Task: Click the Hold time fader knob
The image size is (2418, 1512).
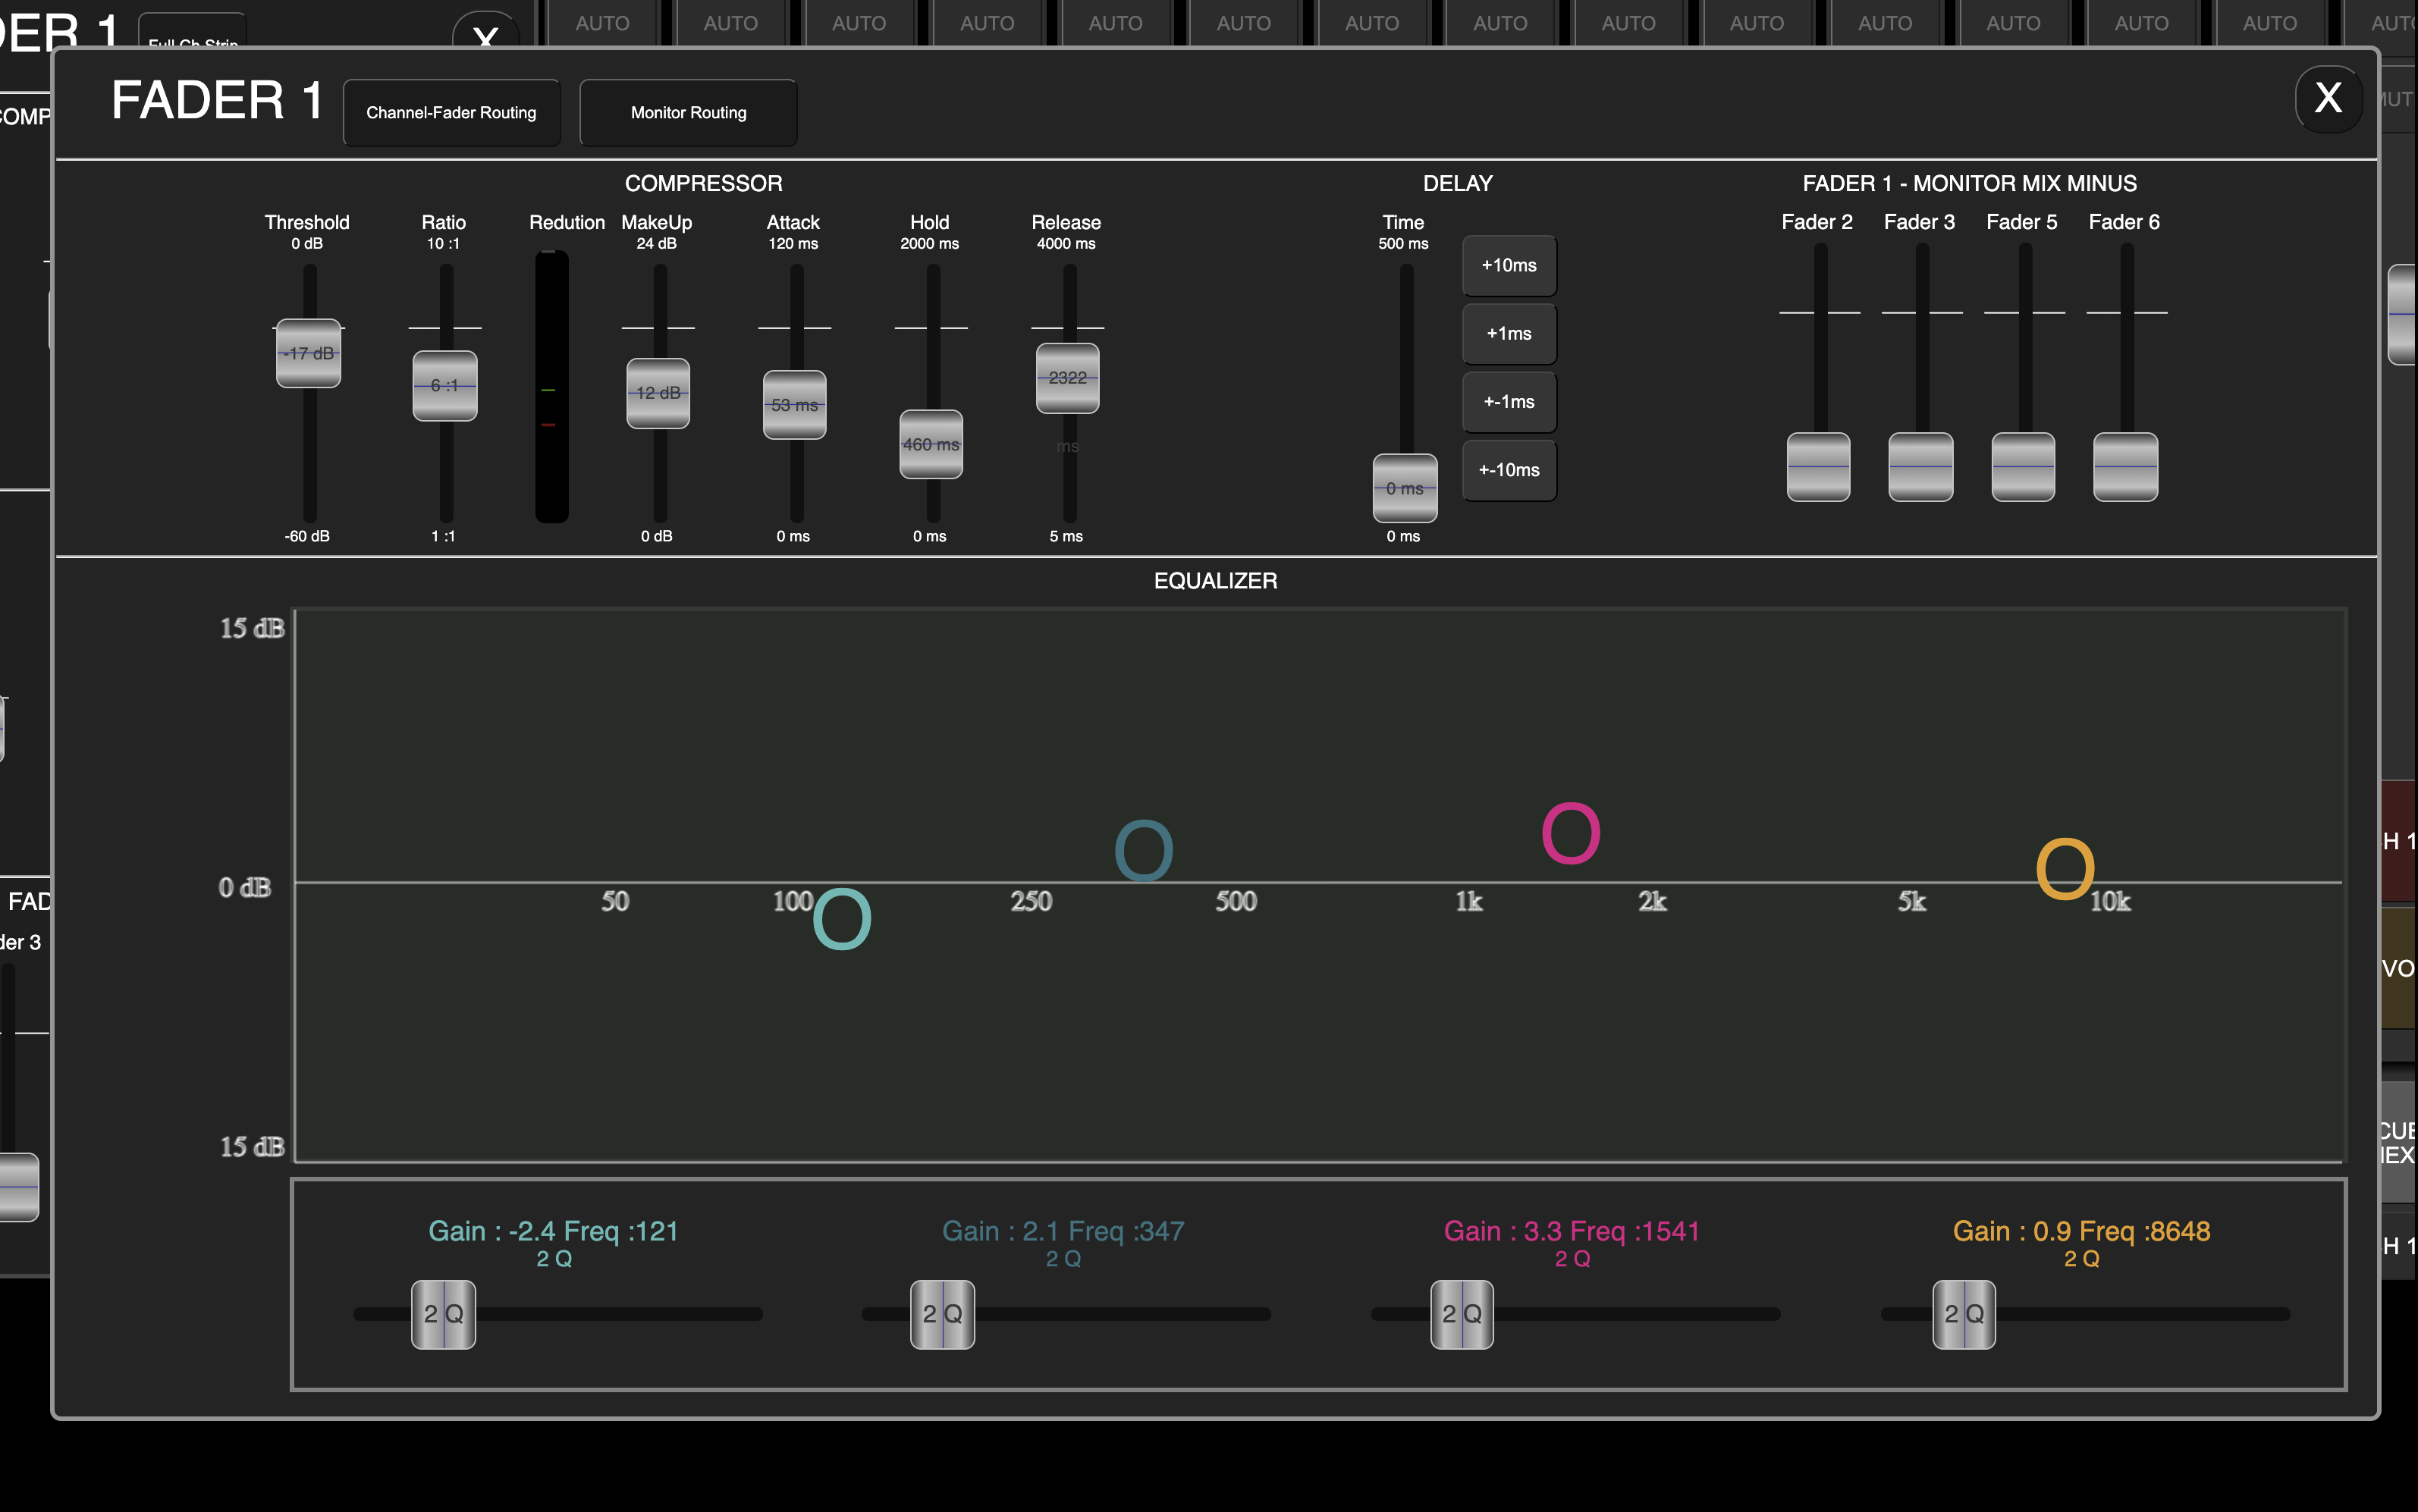Action: 931,444
